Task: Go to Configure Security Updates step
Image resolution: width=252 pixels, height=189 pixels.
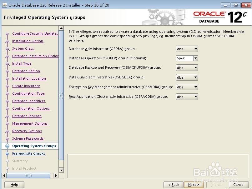Action: tap(35, 33)
